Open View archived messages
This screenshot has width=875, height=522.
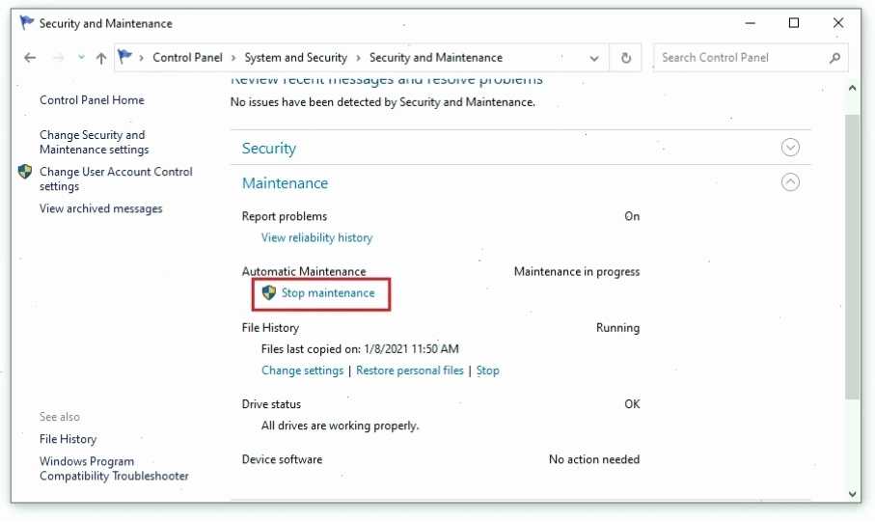click(100, 208)
